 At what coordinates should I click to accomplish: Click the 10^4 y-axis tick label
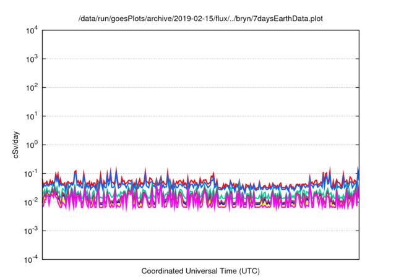pyautogui.click(x=32, y=31)
